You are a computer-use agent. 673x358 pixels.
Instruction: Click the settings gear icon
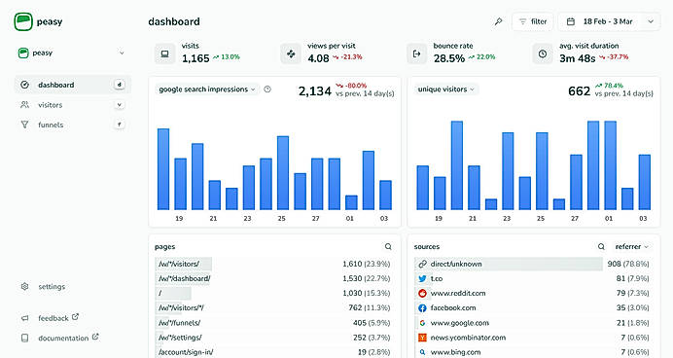click(x=25, y=286)
